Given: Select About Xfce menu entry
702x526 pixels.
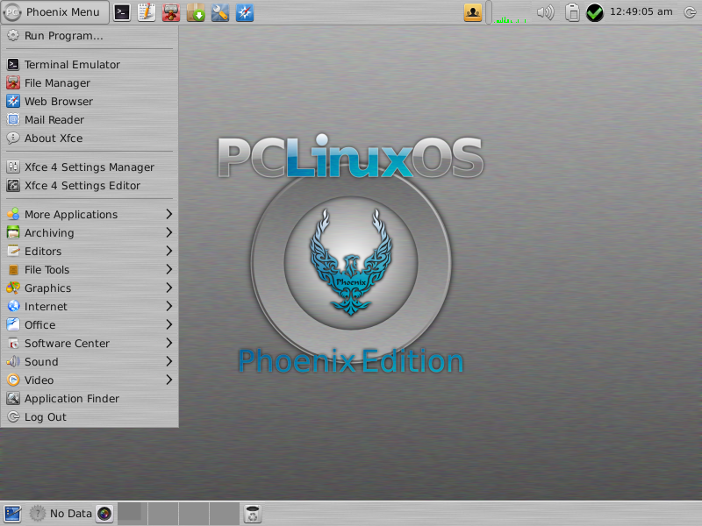Looking at the screenshot, I should pyautogui.click(x=90, y=139).
